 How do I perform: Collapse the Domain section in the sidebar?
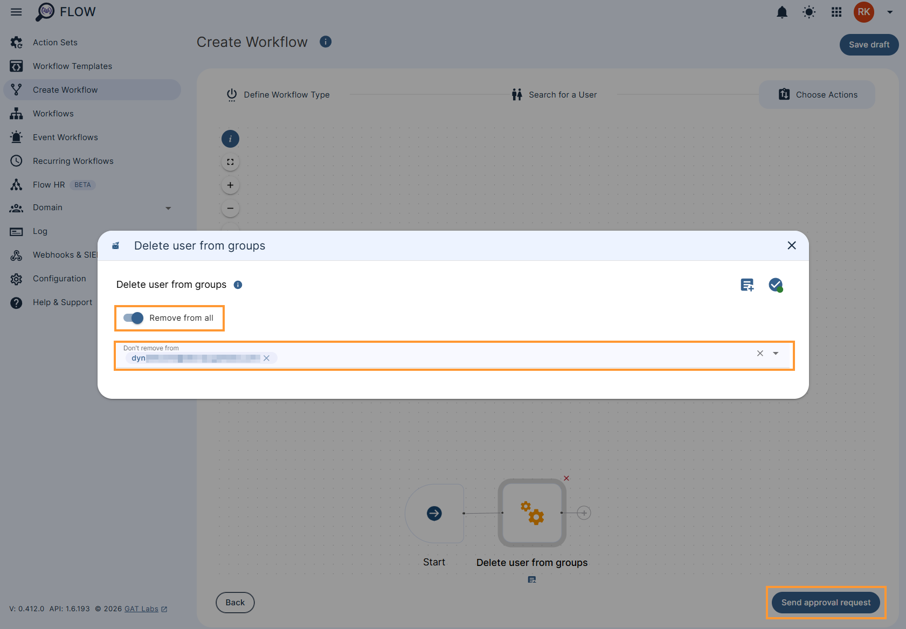tap(168, 208)
